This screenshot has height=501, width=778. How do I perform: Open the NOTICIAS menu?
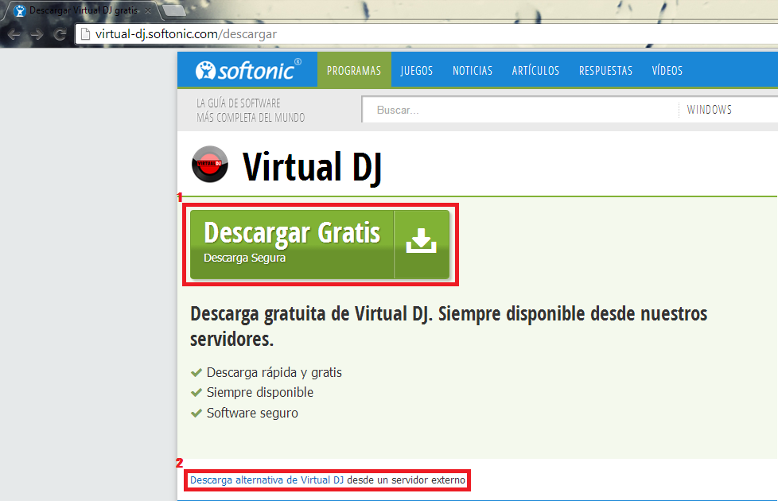click(473, 71)
